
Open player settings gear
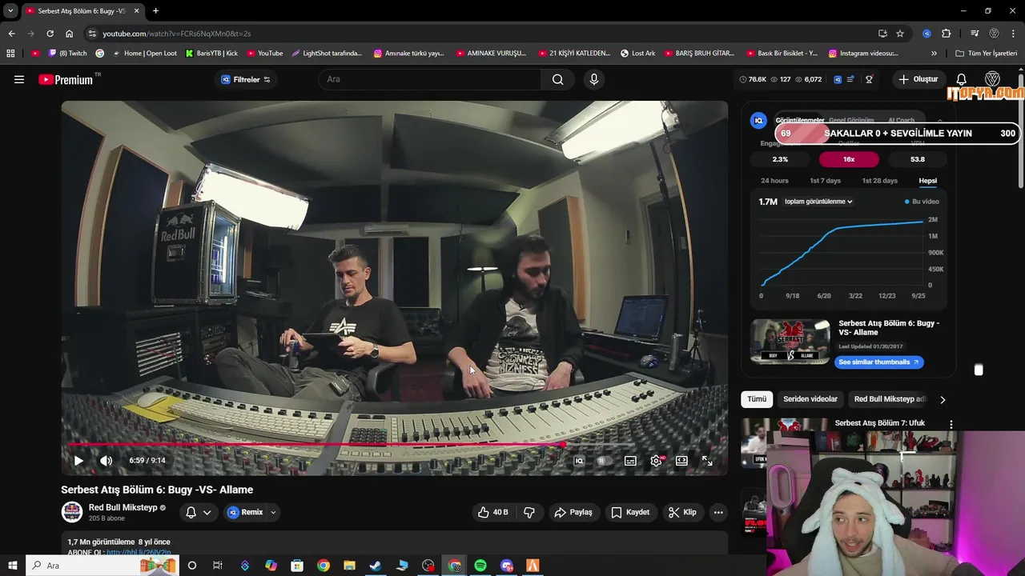pyautogui.click(x=657, y=461)
